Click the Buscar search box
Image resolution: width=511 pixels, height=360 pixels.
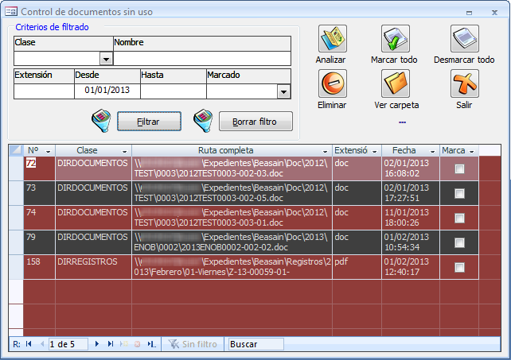pos(255,344)
